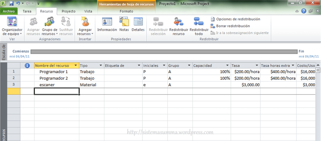Open the Tipo column filter dropdown
The image size is (321, 141).
tap(101, 65)
